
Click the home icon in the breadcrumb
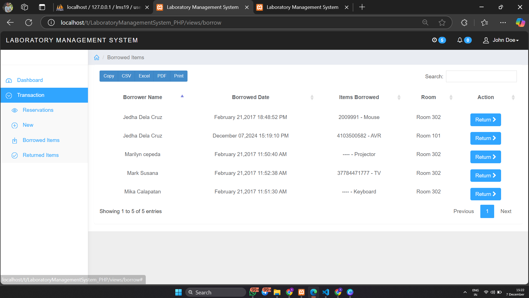click(96, 57)
